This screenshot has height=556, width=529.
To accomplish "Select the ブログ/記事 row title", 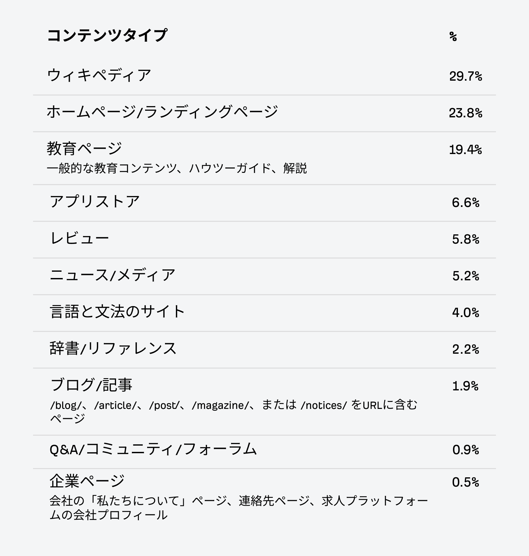I will tap(91, 385).
